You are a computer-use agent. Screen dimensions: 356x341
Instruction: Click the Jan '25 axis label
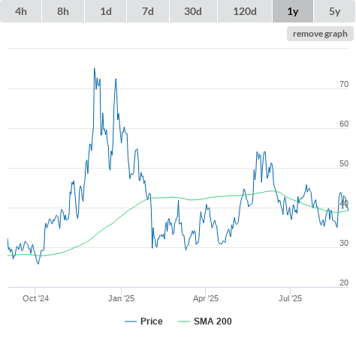(x=121, y=298)
